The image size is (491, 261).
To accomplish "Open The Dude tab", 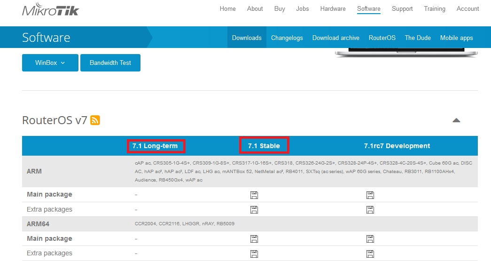I will 418,38.
